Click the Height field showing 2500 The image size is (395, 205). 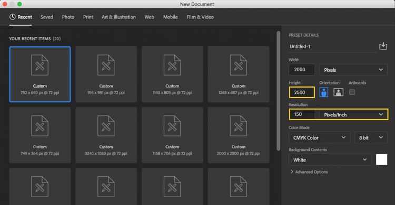point(302,92)
